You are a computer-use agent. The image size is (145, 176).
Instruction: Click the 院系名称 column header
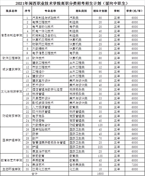click(12, 11)
